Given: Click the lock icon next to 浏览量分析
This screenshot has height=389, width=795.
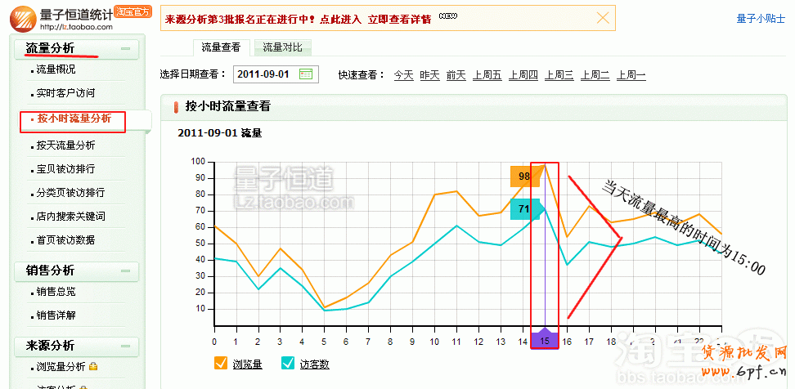Looking at the screenshot, I should (x=93, y=367).
